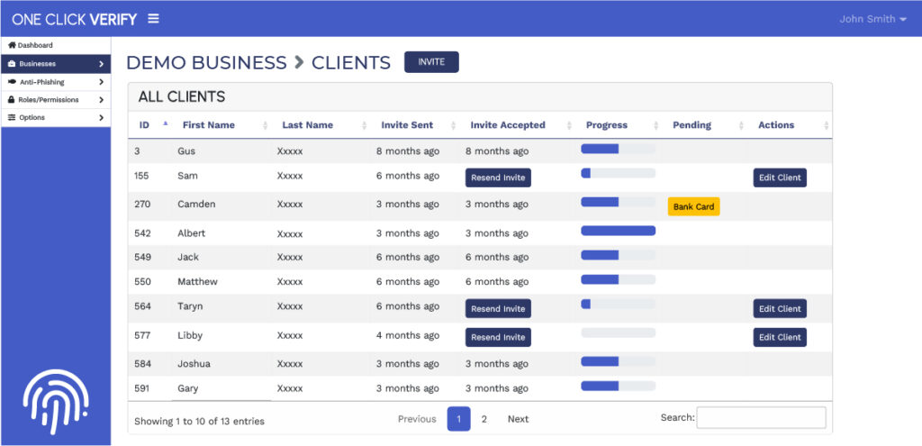Open the Businesses menu item
The height and width of the screenshot is (446, 922).
click(54, 64)
